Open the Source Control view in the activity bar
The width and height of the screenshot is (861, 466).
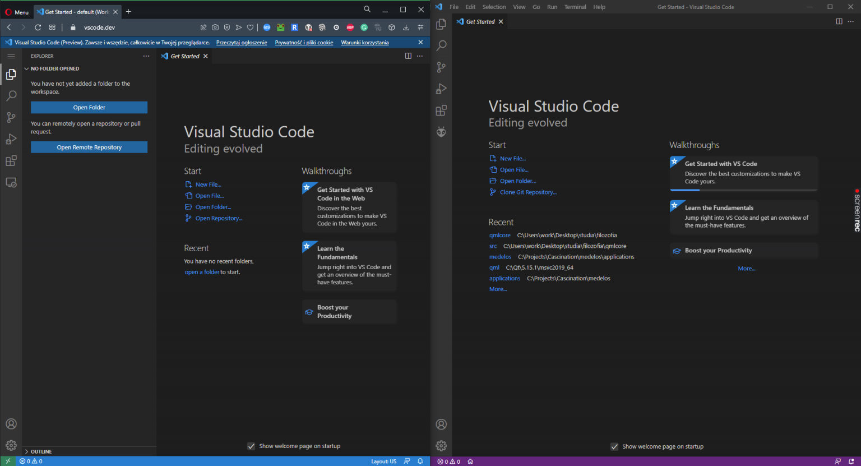tap(11, 117)
